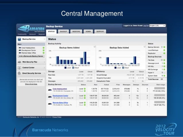
Task: Click Remote Sales Office Cloud status dot in table
Action: (85, 105)
